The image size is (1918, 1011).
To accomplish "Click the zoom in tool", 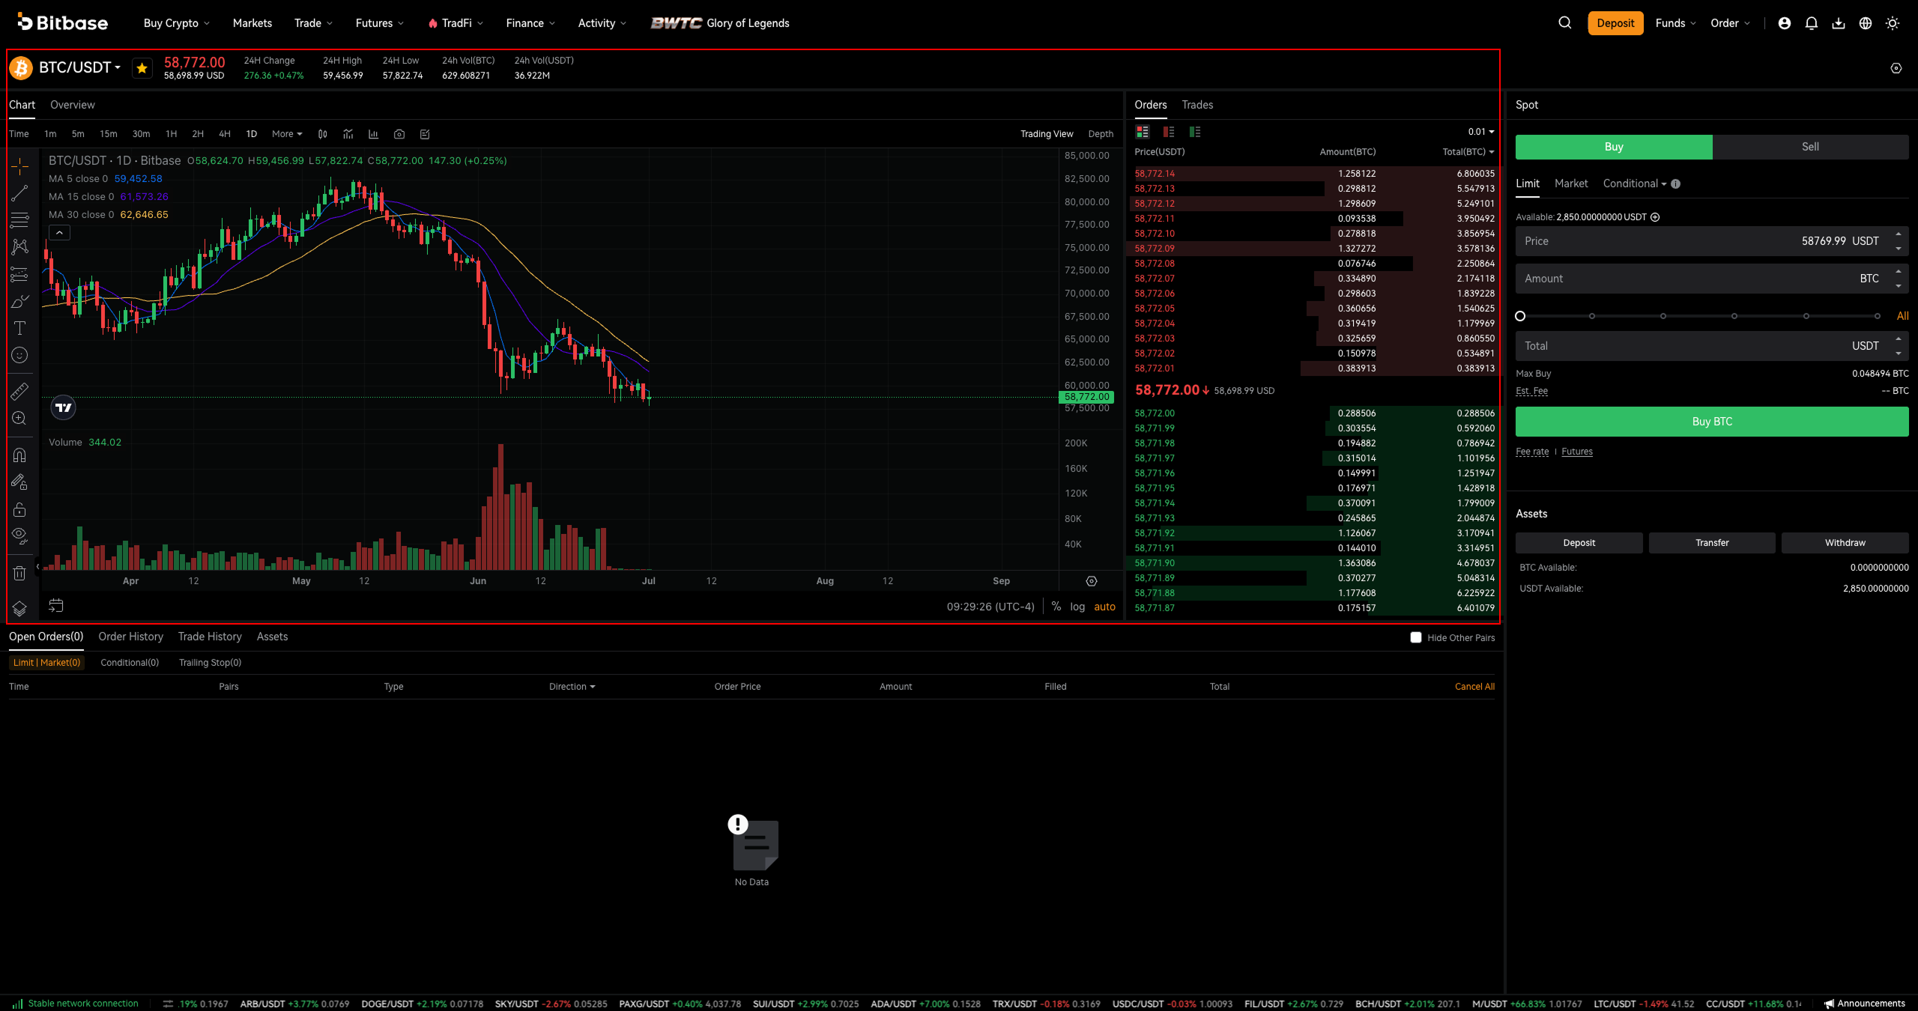I will click(19, 419).
